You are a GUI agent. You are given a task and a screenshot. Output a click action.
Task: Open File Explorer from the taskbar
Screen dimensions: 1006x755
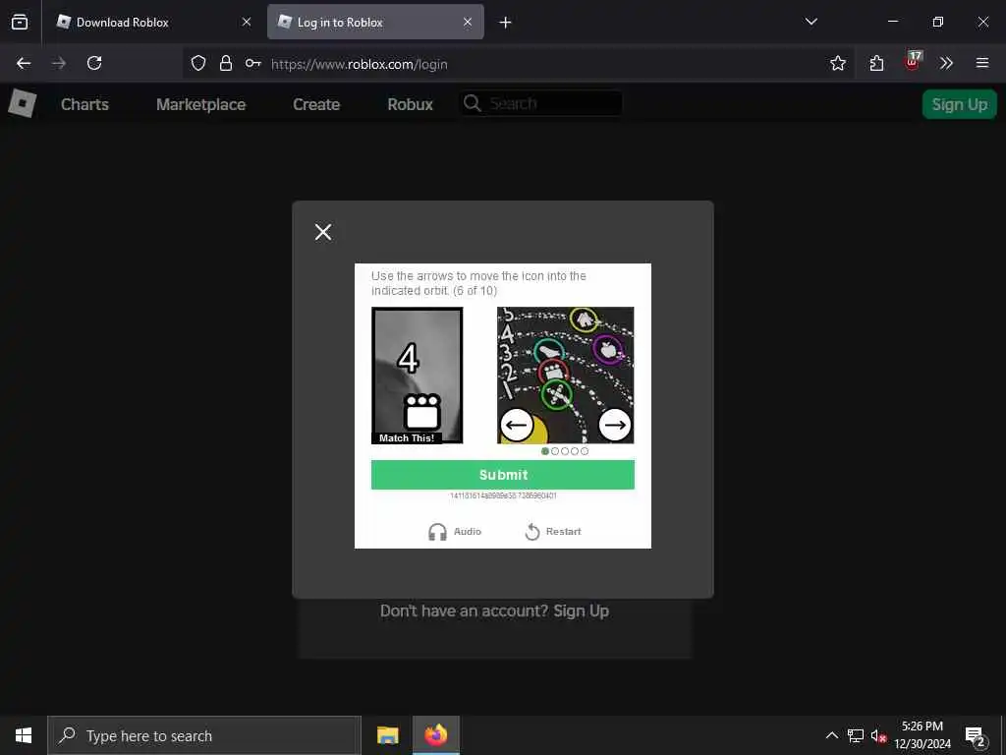pyautogui.click(x=387, y=735)
